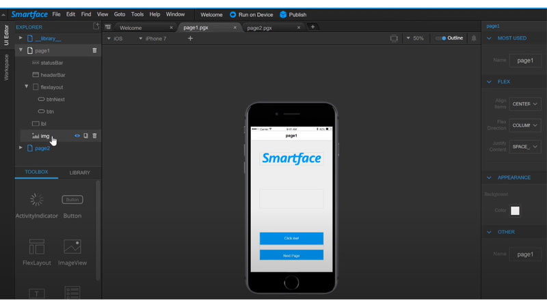The image size is (547, 307).
Task: Add a new editor tab with plus
Action: 312,27
